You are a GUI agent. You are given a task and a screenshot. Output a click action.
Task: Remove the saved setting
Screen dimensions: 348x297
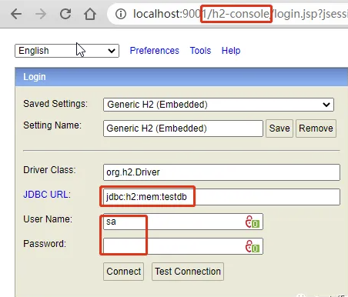point(316,128)
